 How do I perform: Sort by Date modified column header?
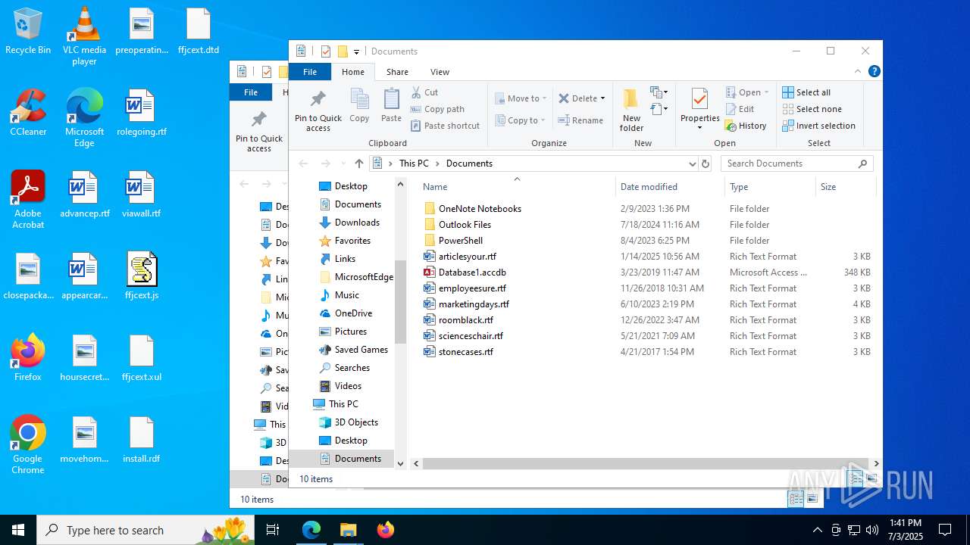click(x=670, y=187)
